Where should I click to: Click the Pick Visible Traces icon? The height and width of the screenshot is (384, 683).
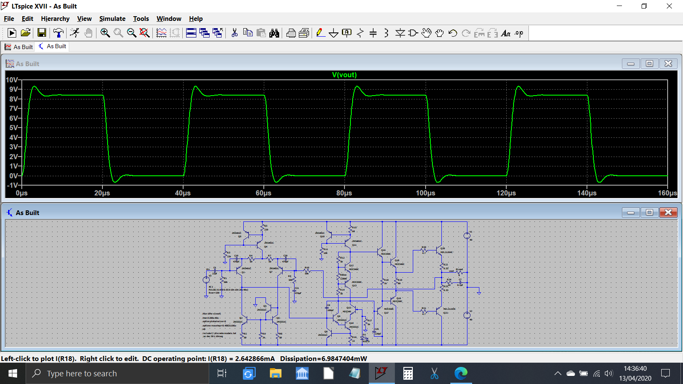pos(161,33)
